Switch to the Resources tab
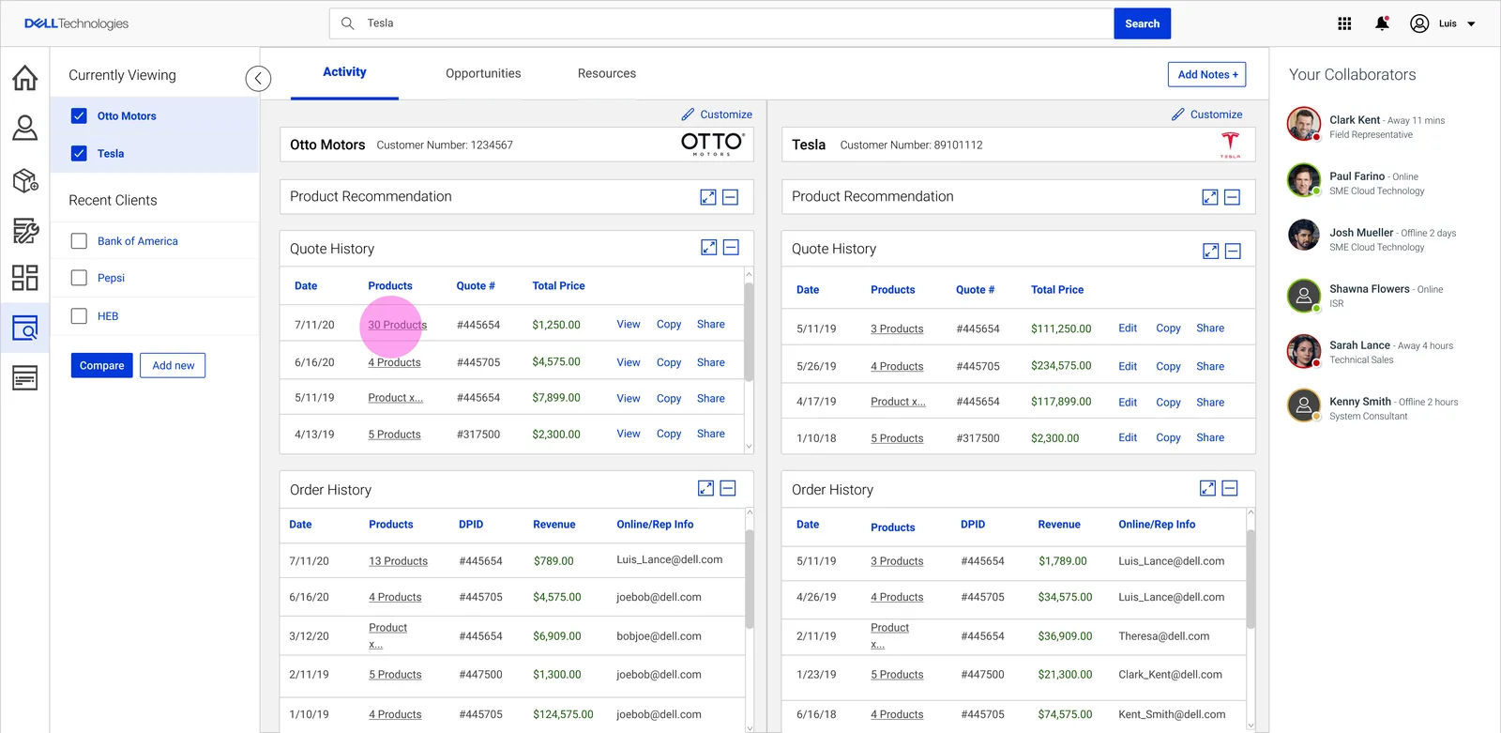1501x733 pixels. [607, 73]
